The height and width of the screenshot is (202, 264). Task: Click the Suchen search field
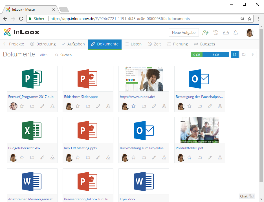63,55
